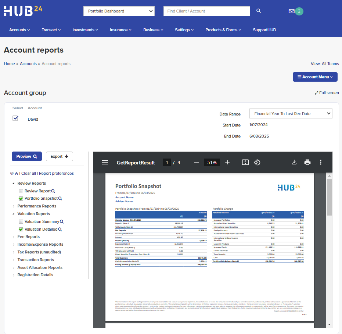Click the fit to page icon
342x334 pixels.
pos(245,162)
